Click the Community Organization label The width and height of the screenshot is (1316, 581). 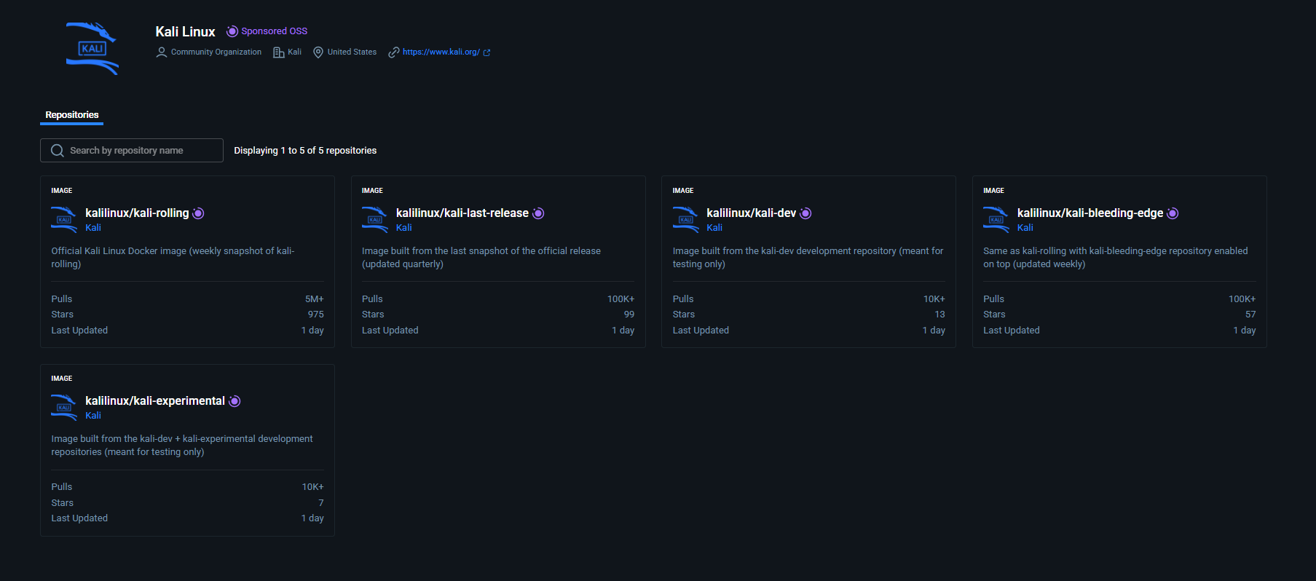click(216, 52)
